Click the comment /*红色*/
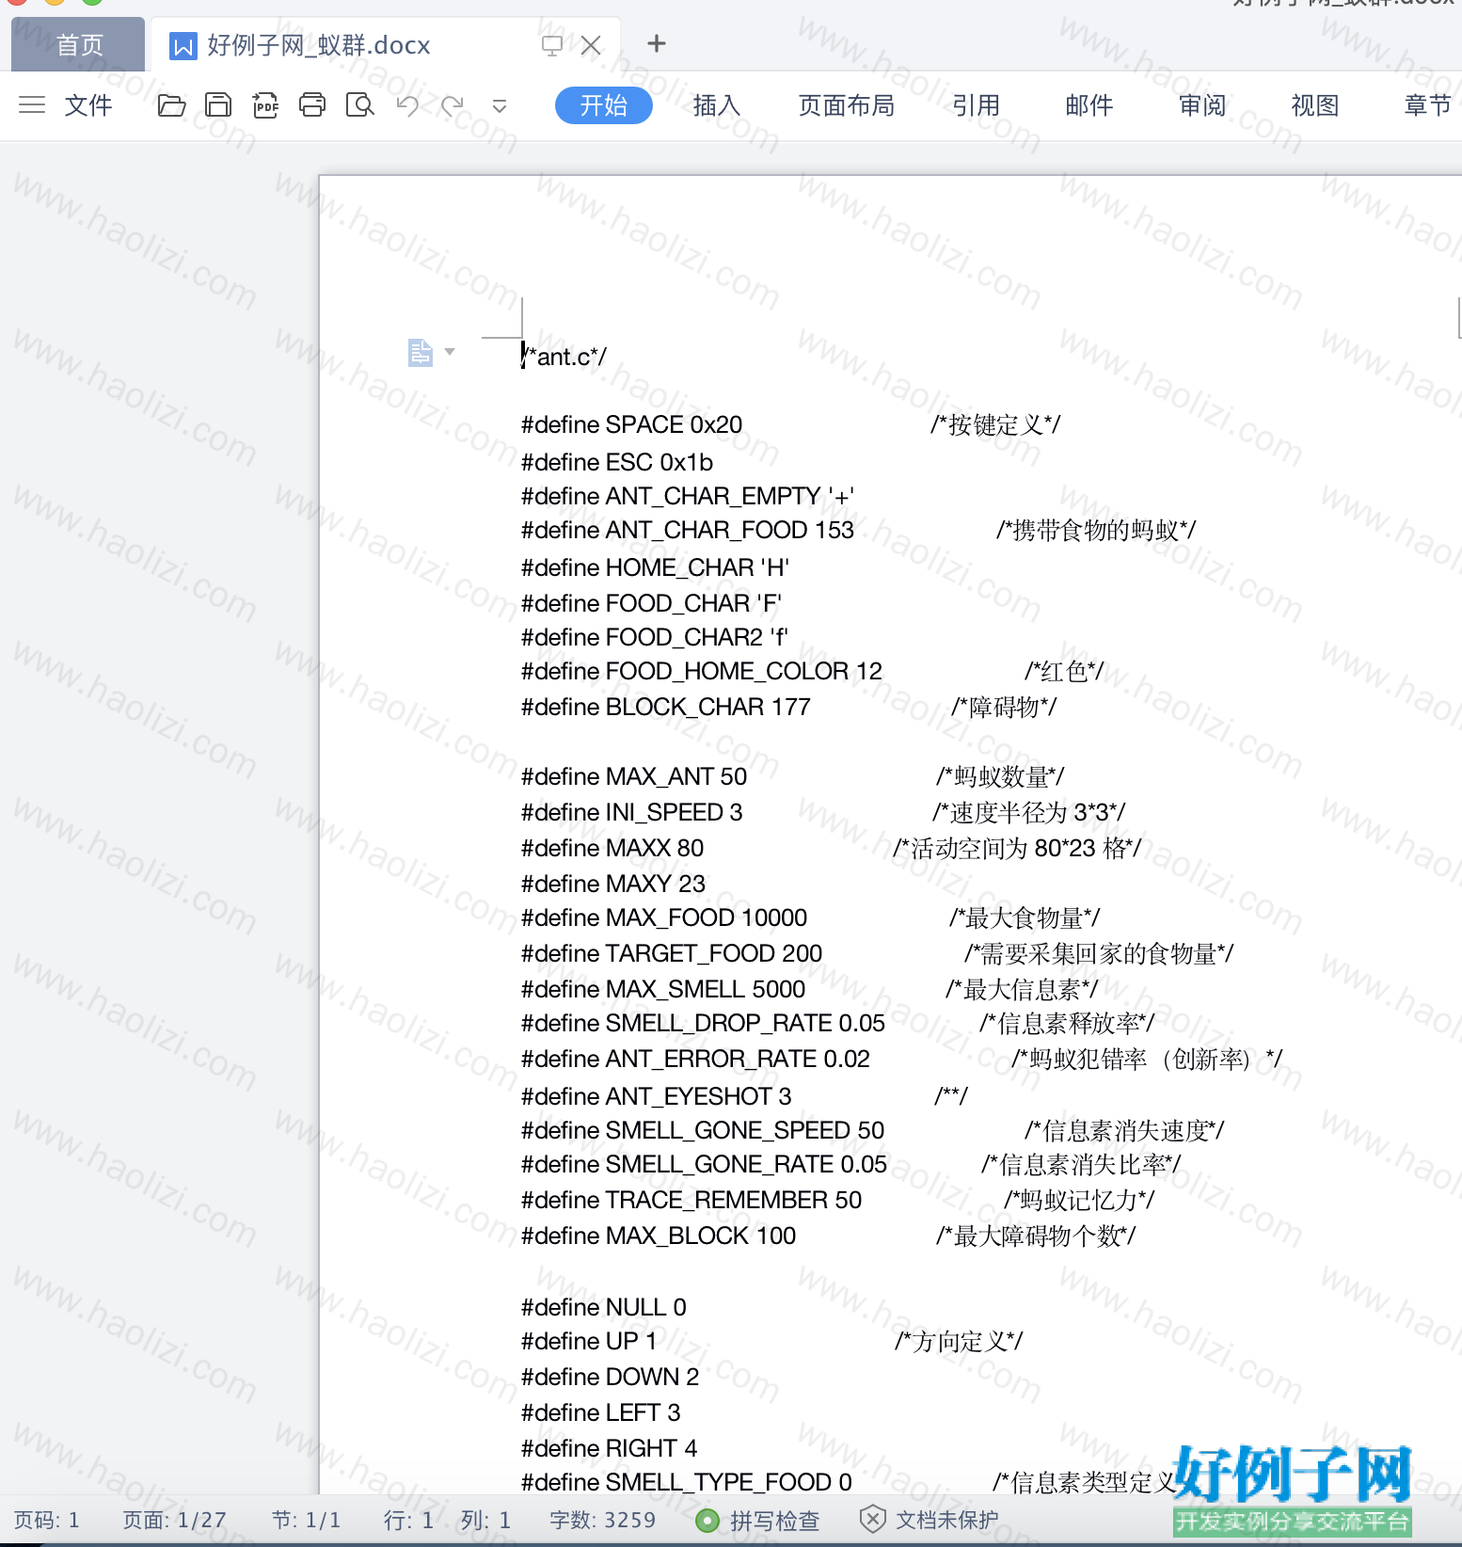 [x=1064, y=671]
